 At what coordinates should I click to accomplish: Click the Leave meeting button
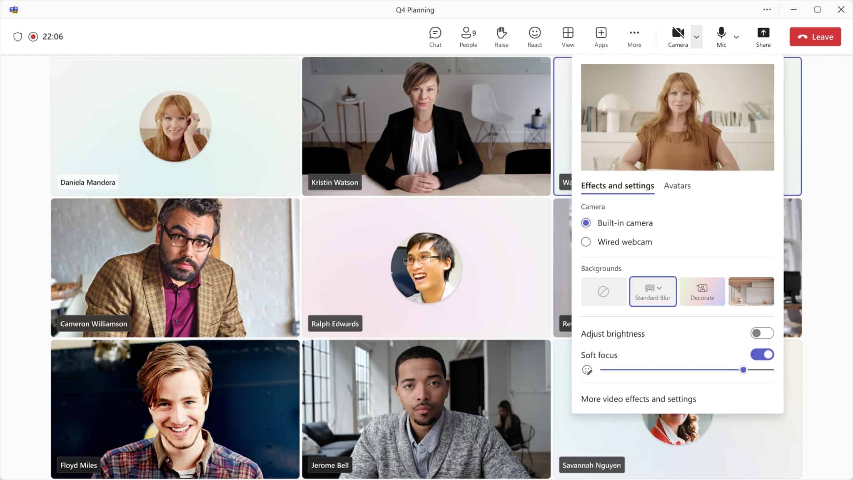816,36
